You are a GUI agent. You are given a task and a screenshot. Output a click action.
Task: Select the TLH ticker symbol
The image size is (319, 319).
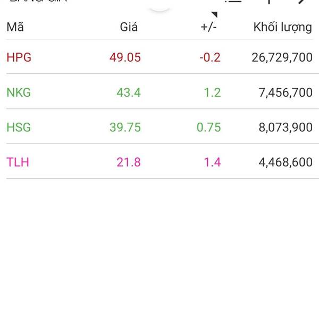18,162
